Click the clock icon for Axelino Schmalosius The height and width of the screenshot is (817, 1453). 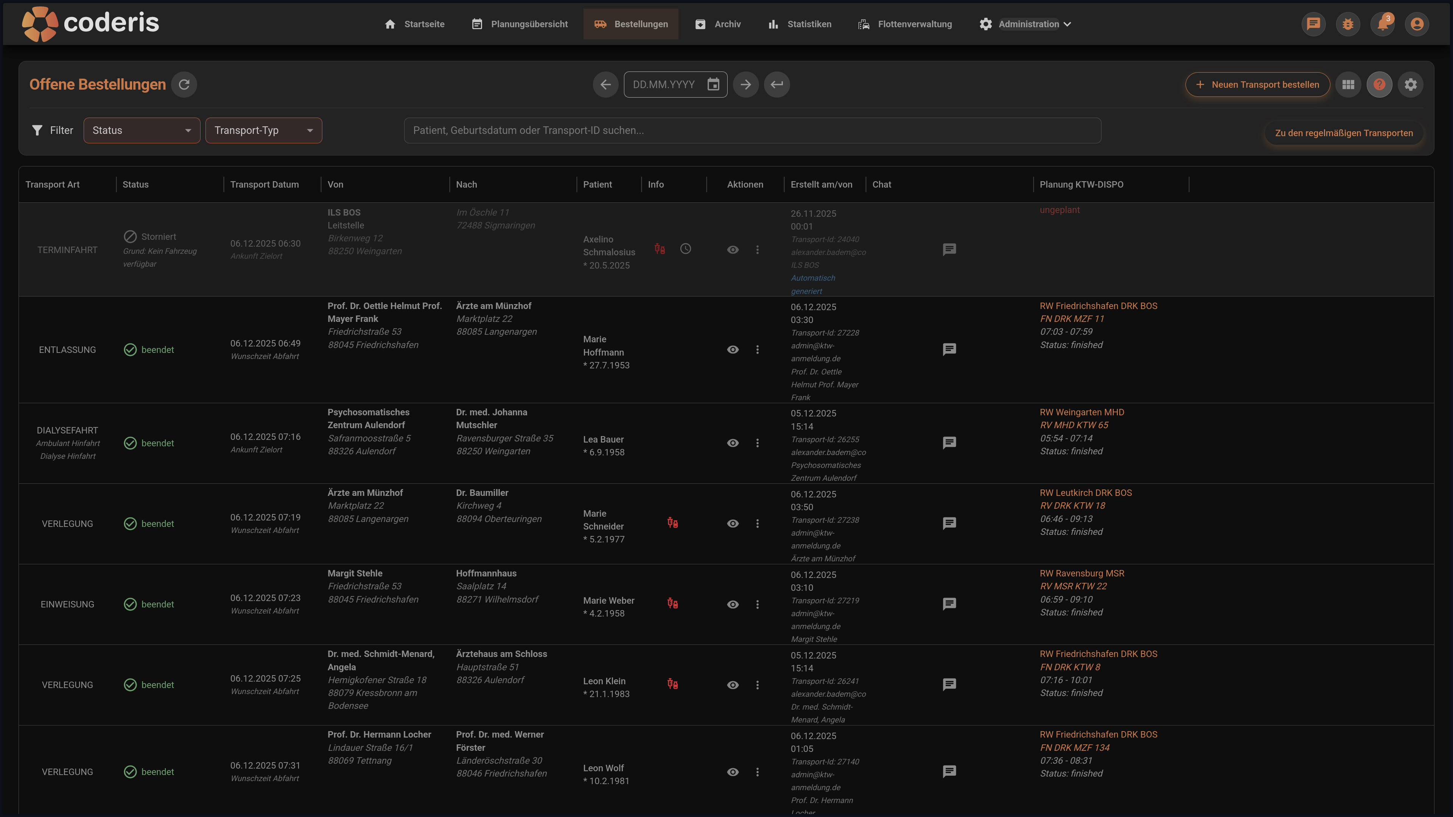point(685,249)
